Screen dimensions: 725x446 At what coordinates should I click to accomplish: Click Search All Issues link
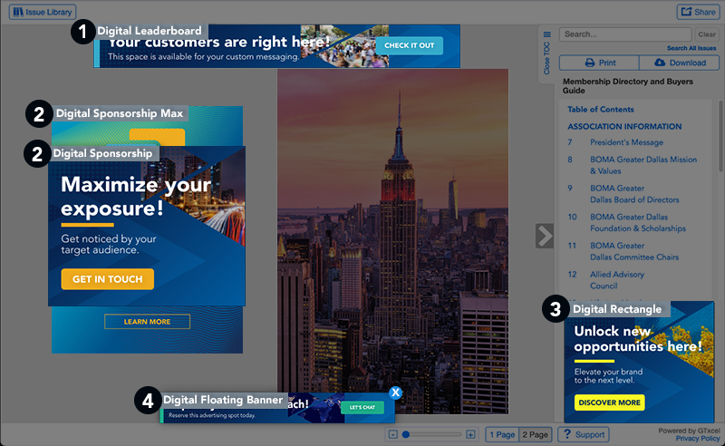[691, 48]
